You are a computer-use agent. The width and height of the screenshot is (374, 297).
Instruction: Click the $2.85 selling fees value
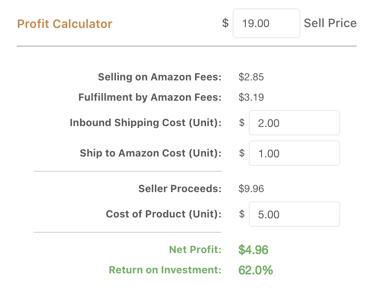(251, 77)
